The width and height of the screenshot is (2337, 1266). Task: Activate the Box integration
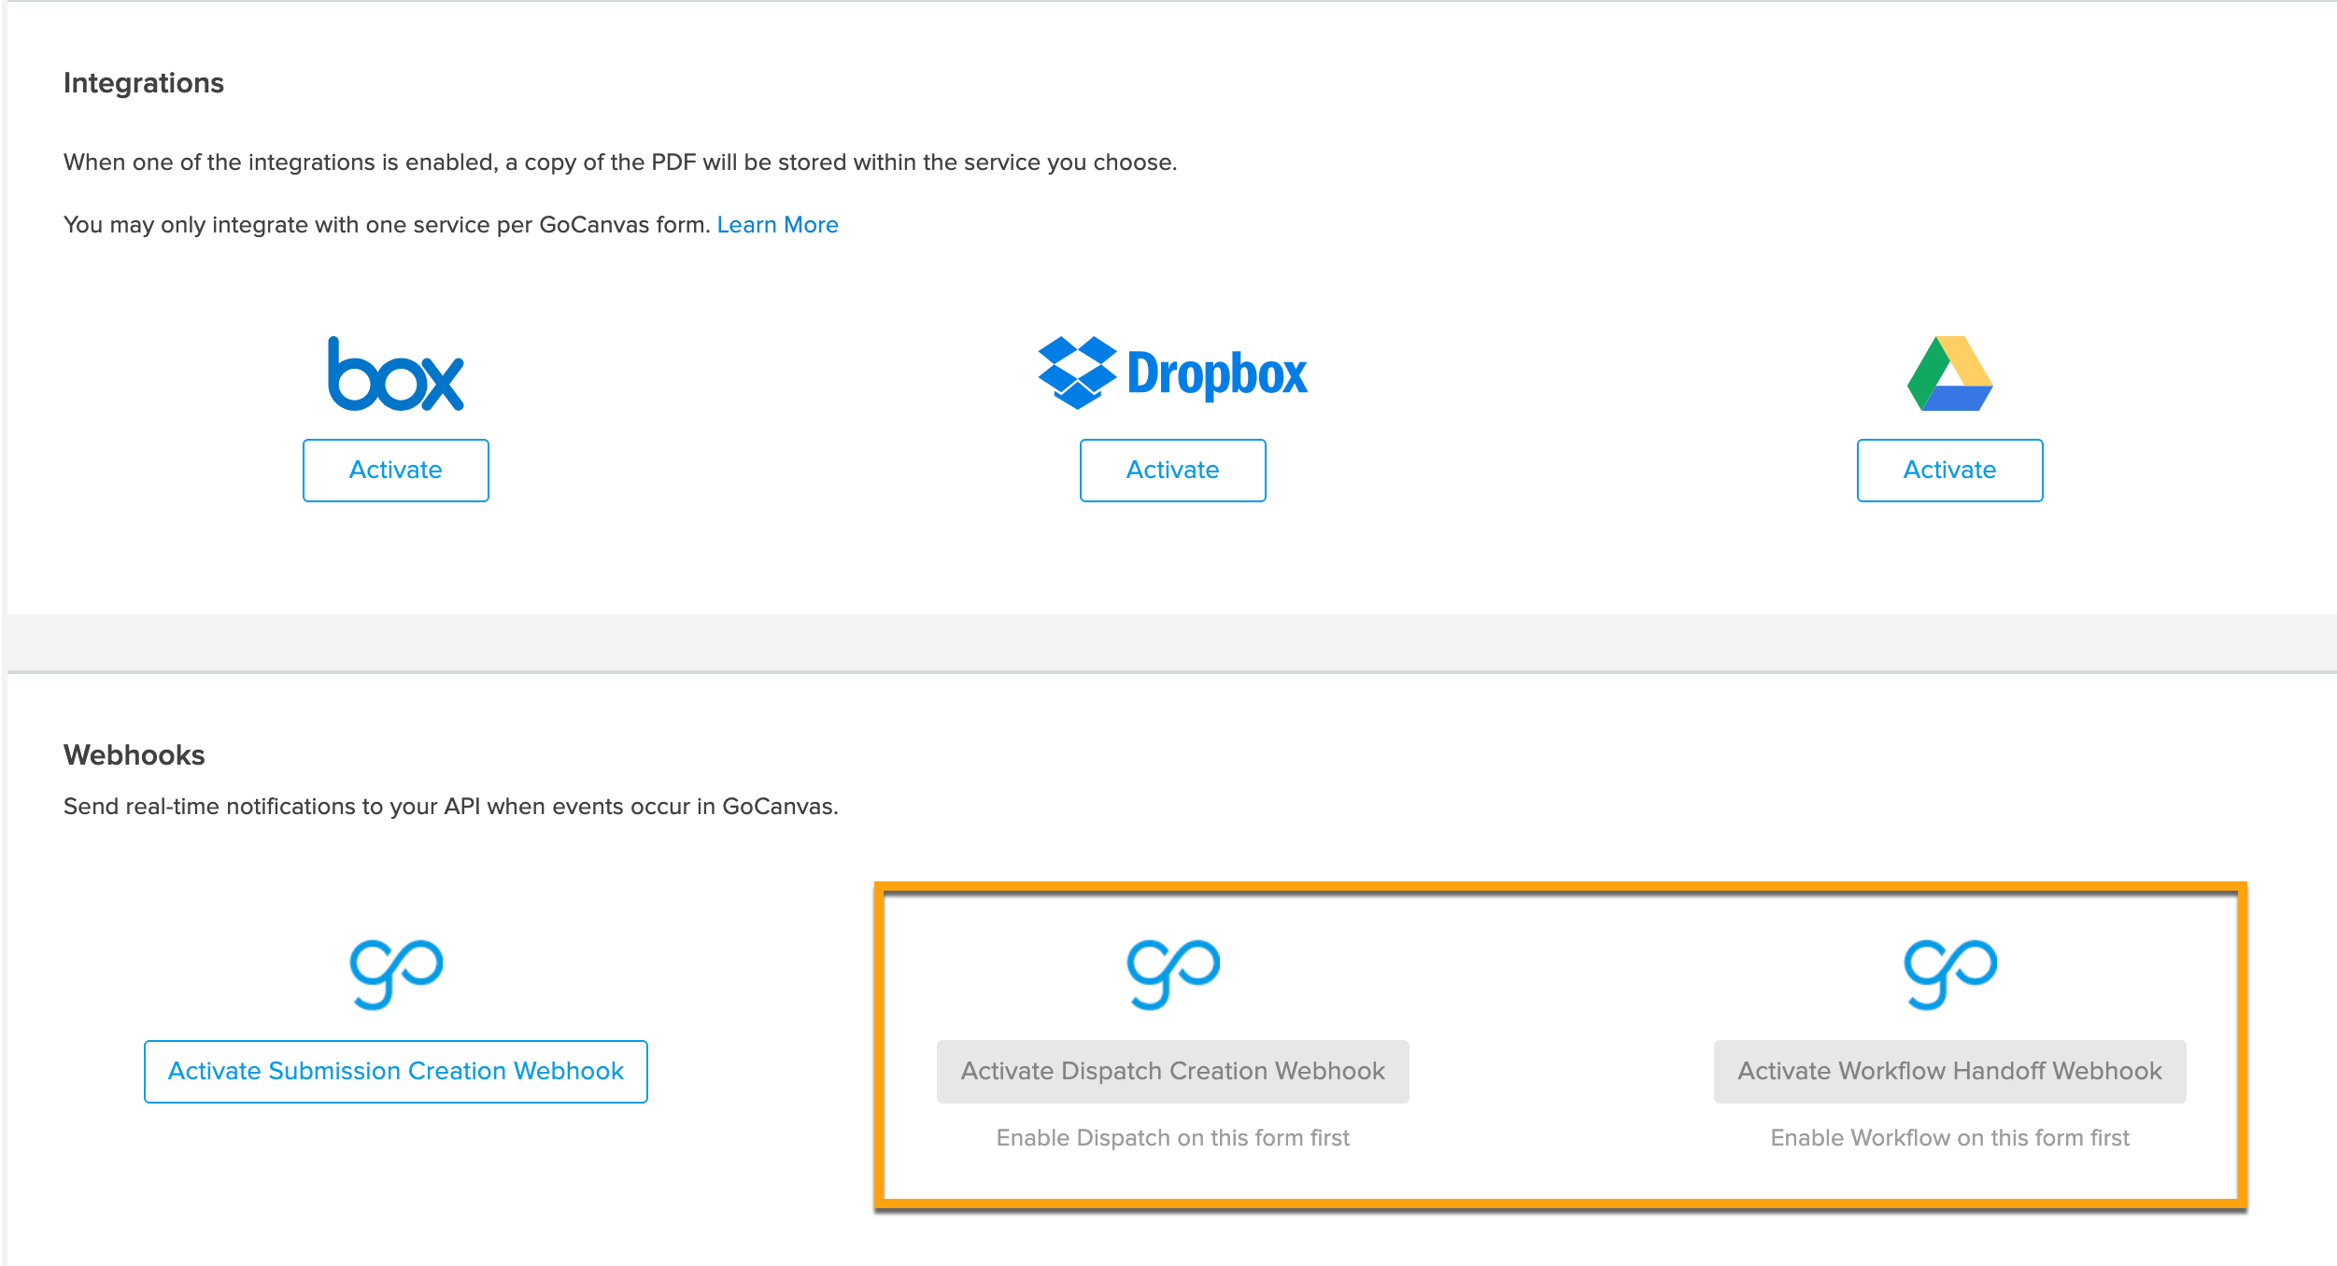coord(395,470)
